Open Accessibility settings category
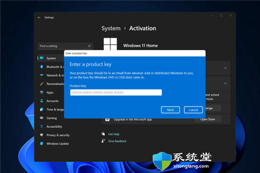 click(x=54, y=127)
